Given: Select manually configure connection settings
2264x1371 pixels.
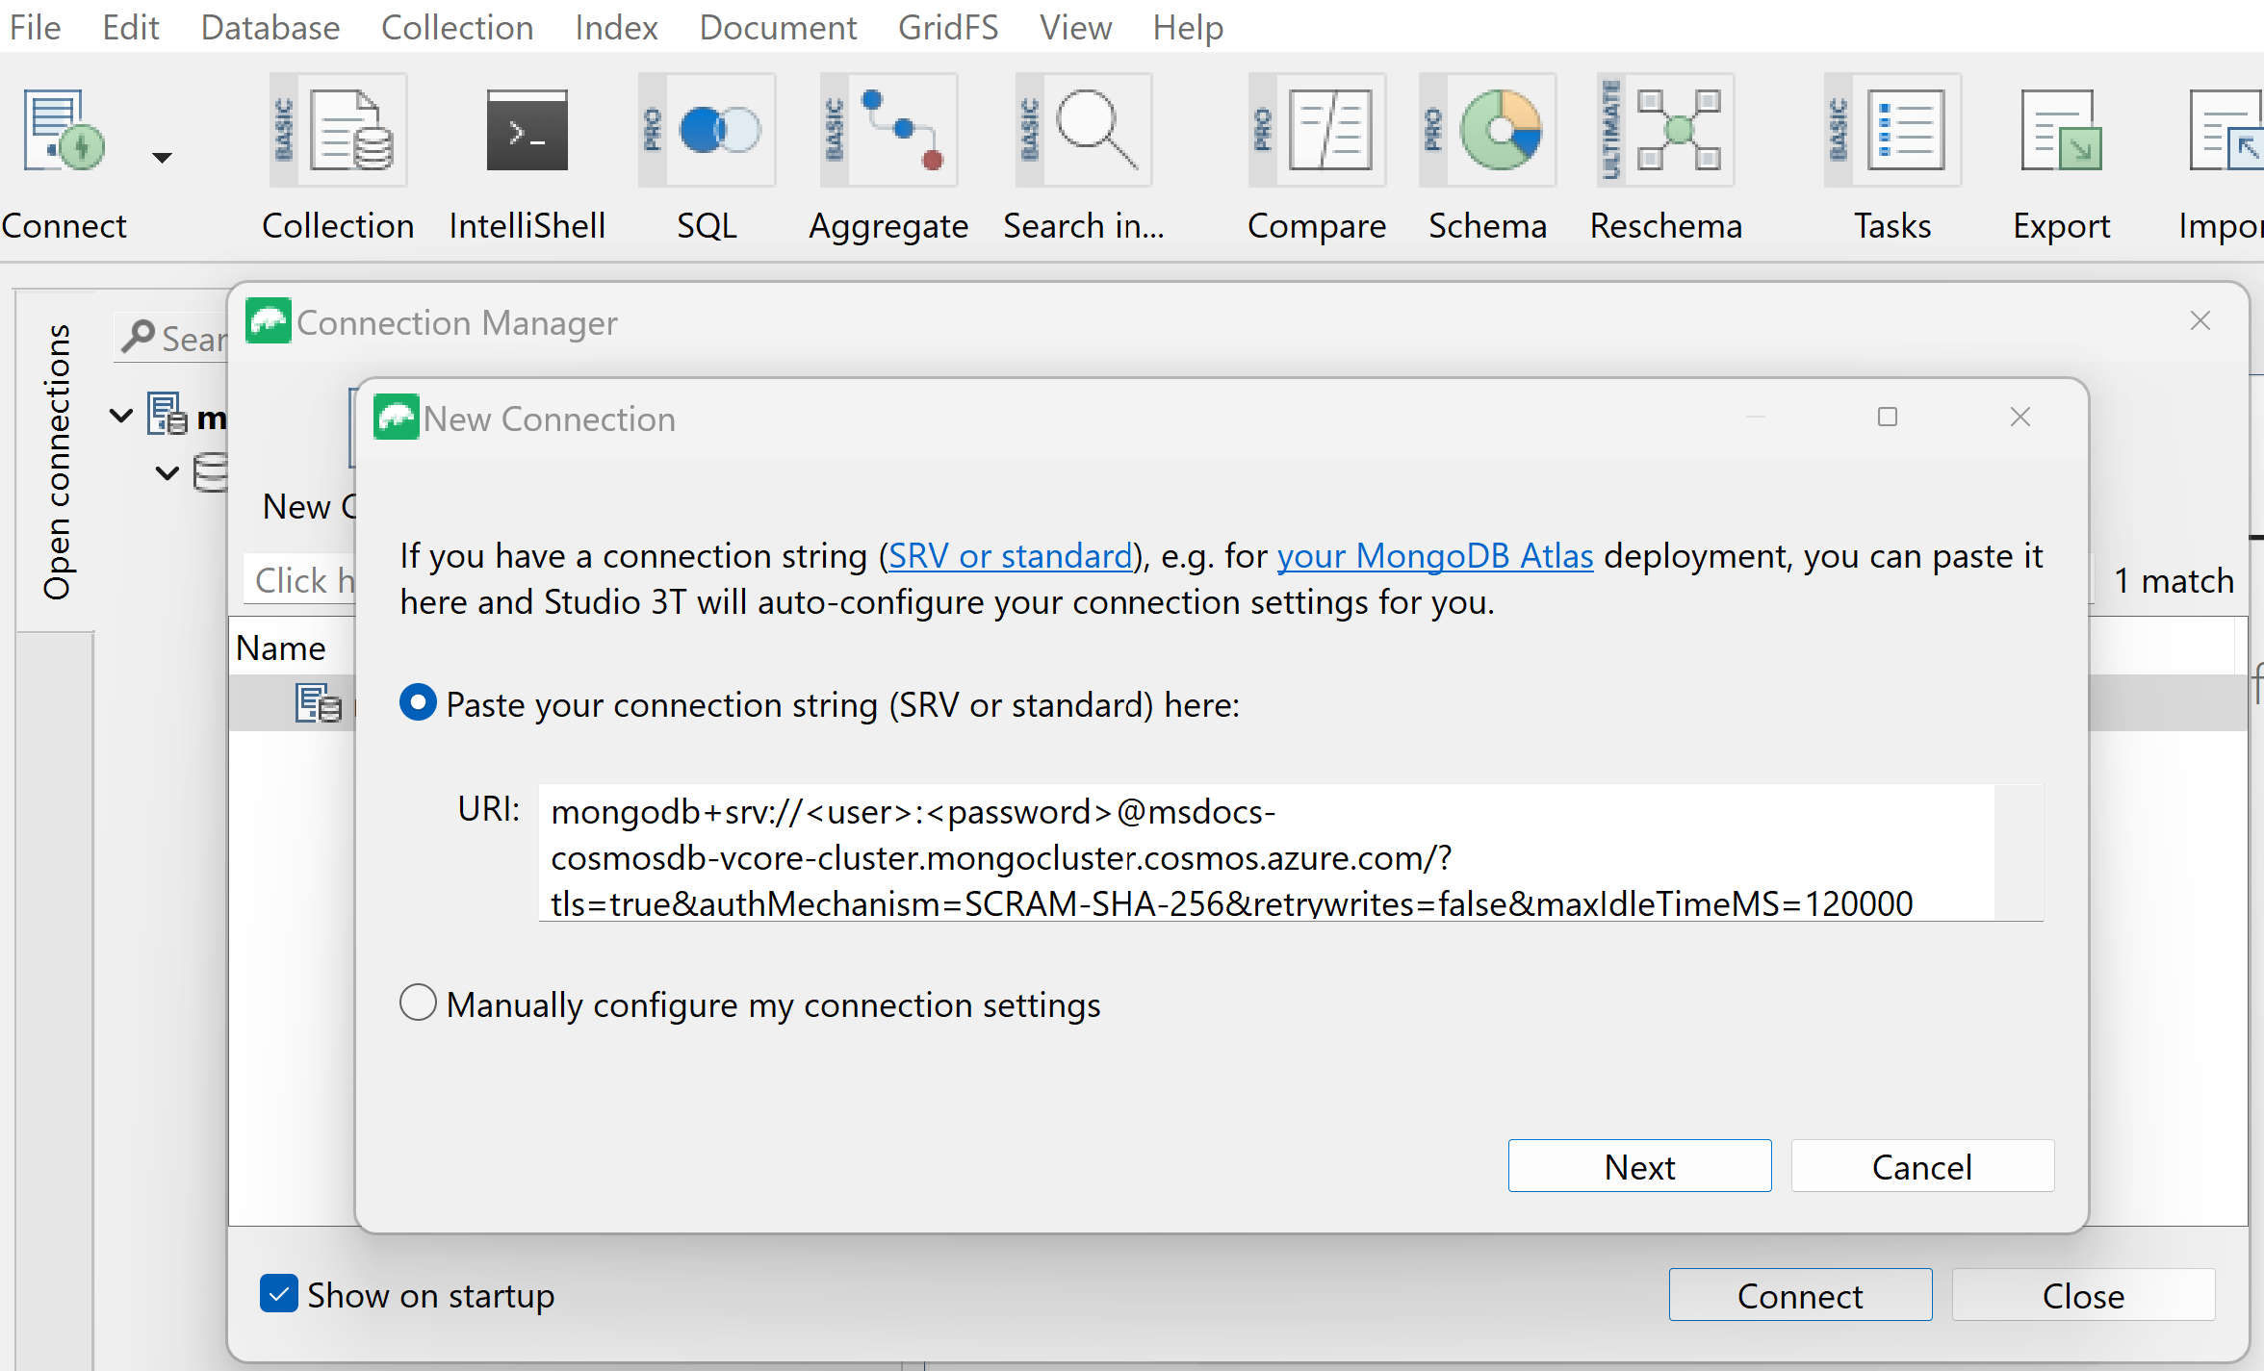Looking at the screenshot, I should tap(418, 1003).
